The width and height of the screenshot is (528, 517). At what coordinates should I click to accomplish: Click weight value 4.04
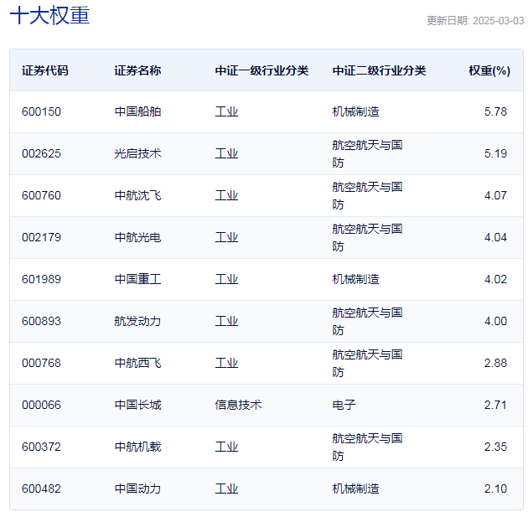coord(495,238)
